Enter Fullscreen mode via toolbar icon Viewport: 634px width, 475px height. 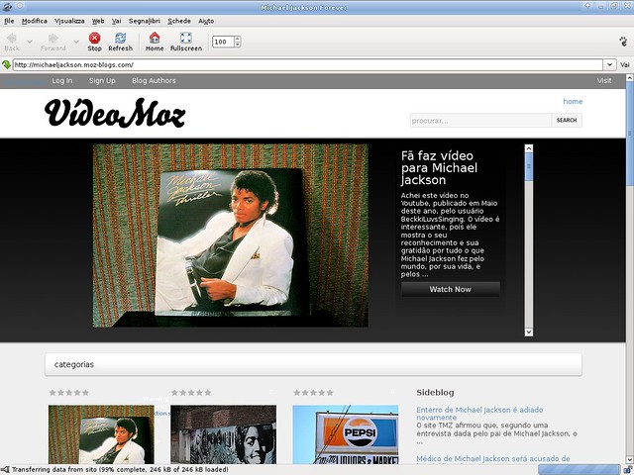(x=186, y=38)
